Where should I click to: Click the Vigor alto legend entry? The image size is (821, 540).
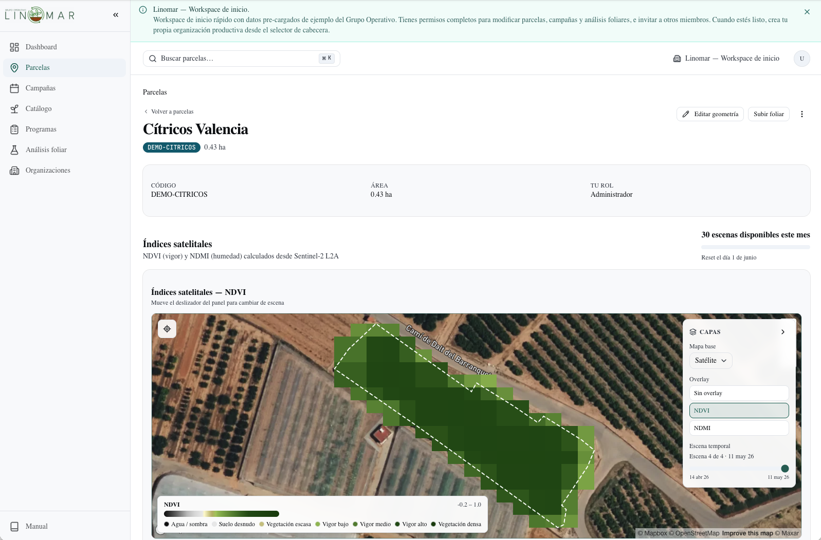pyautogui.click(x=410, y=525)
